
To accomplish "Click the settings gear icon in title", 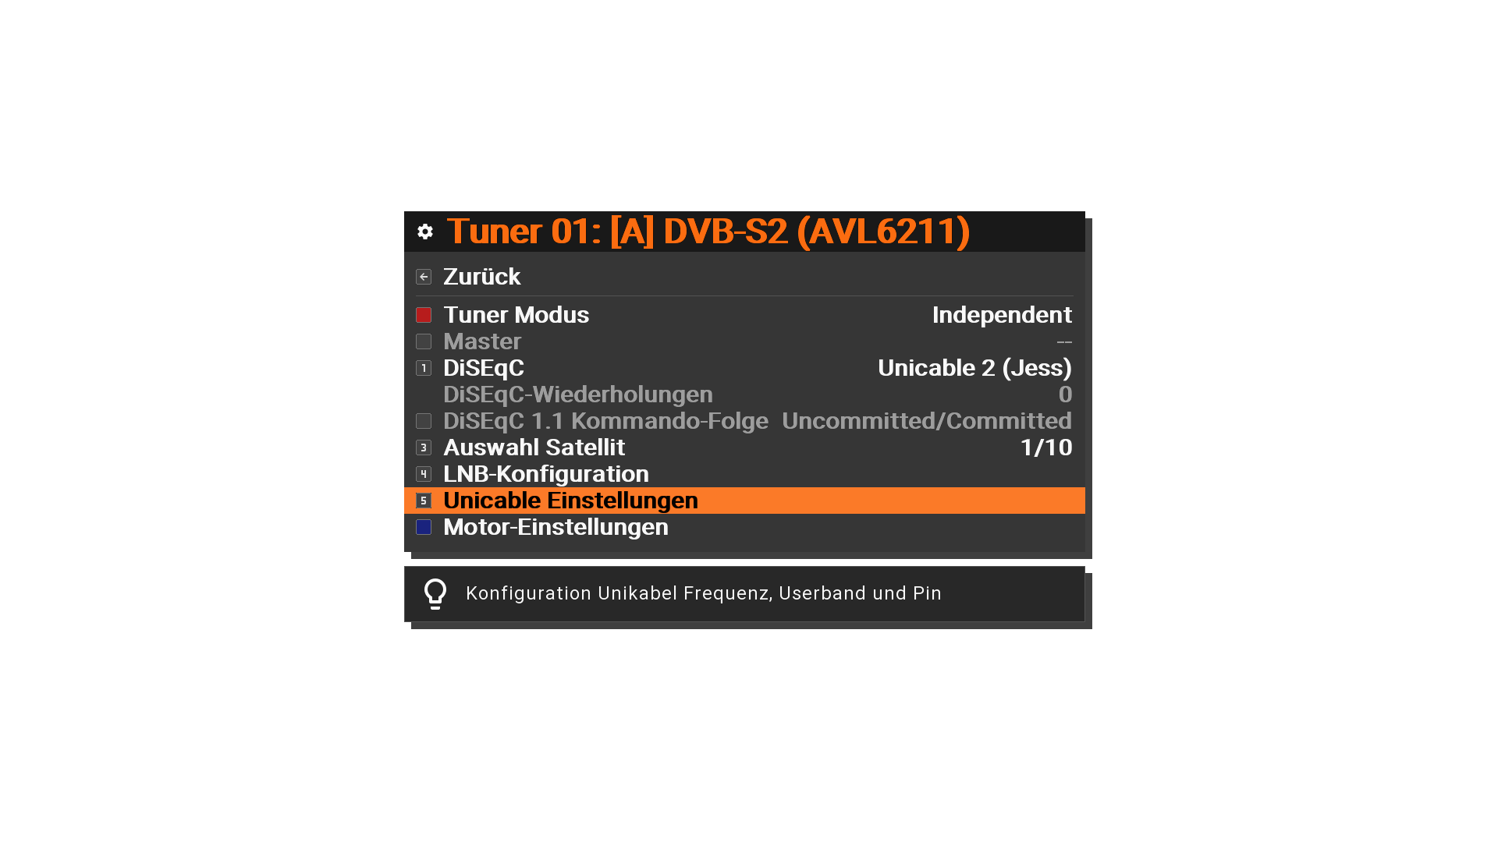I will point(424,232).
